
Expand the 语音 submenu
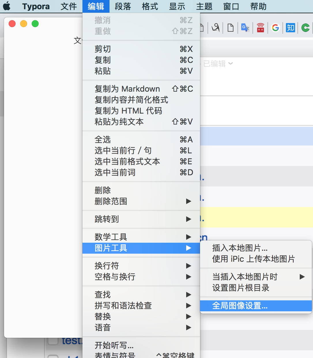click(141, 327)
